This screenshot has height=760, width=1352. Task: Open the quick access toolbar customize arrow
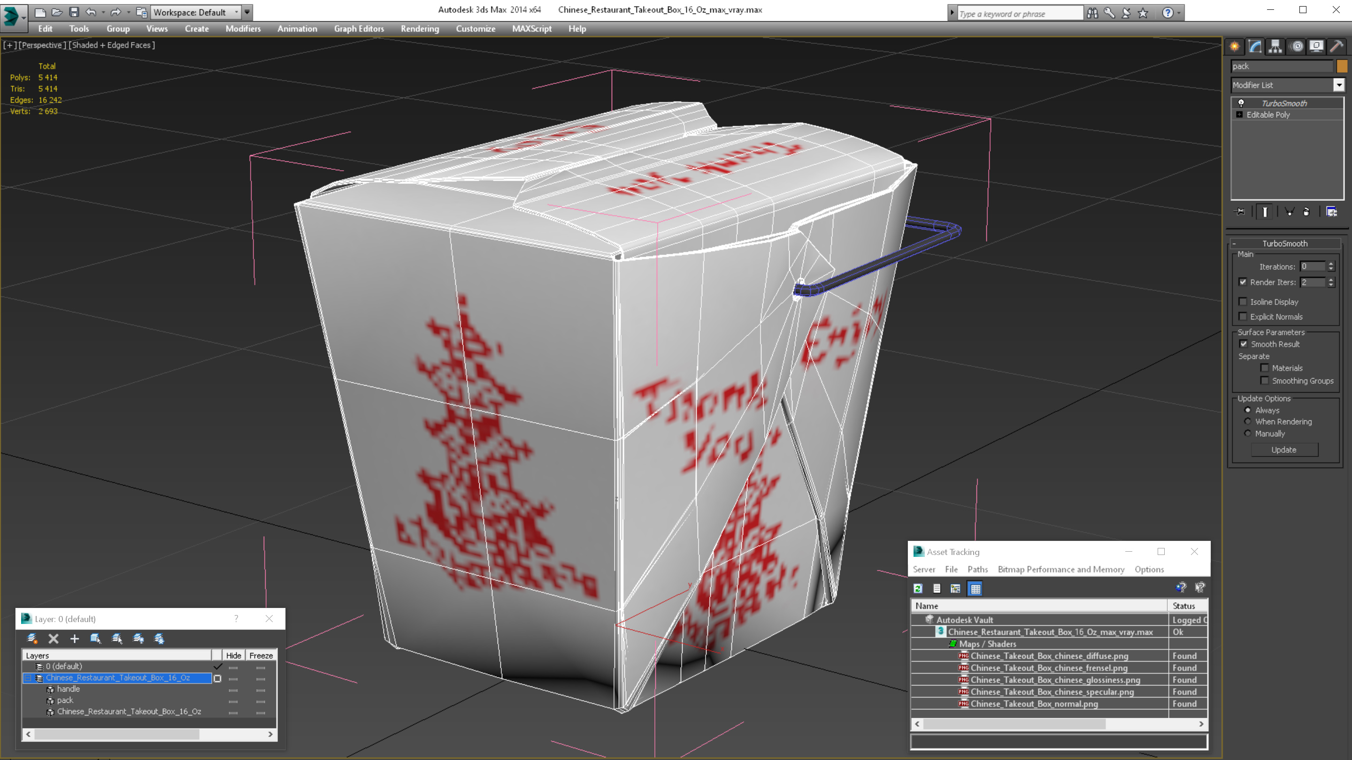pos(247,12)
